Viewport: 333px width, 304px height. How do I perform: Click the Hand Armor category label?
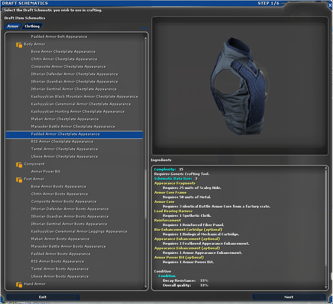point(35,284)
